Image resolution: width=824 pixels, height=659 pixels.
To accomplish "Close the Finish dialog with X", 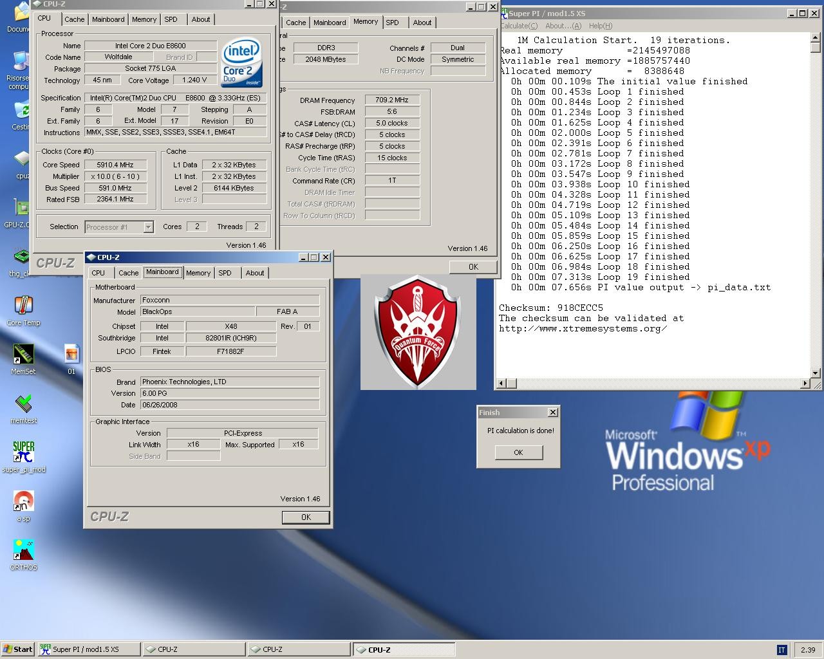I will (x=552, y=413).
